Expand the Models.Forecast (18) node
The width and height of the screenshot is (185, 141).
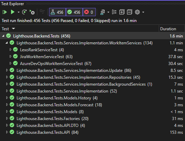pyautogui.click(x=7, y=105)
